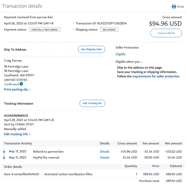Click tracking number AG049368983CN
Screen dimensions: 187x184
point(16,116)
